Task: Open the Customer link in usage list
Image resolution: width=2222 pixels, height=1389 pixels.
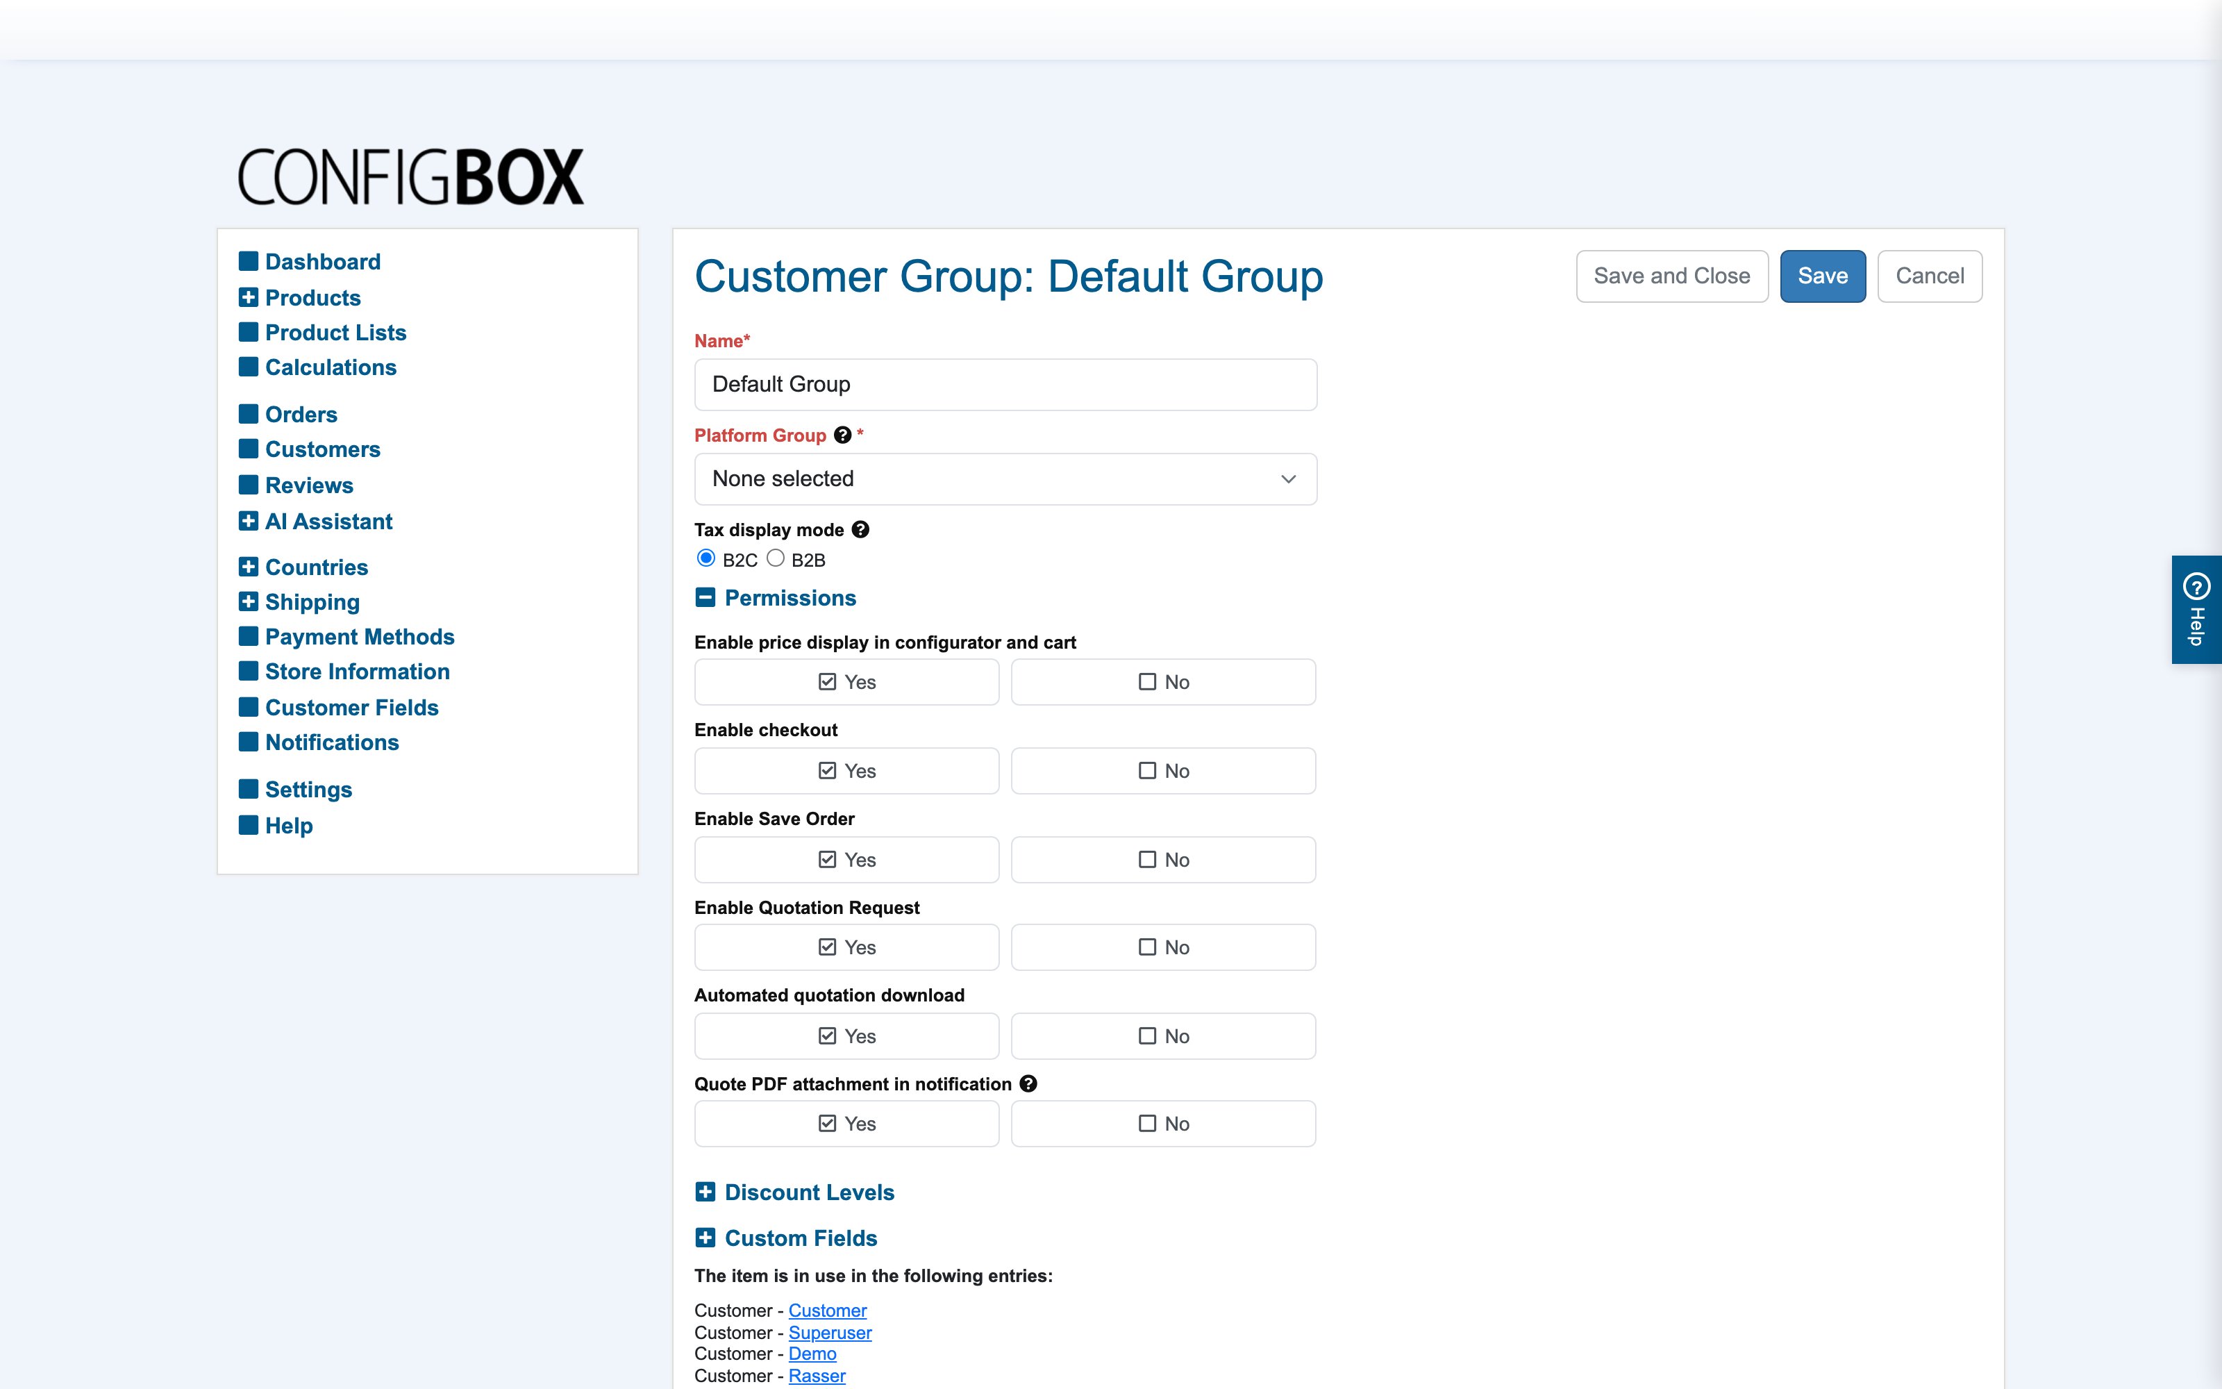Action: click(827, 1311)
